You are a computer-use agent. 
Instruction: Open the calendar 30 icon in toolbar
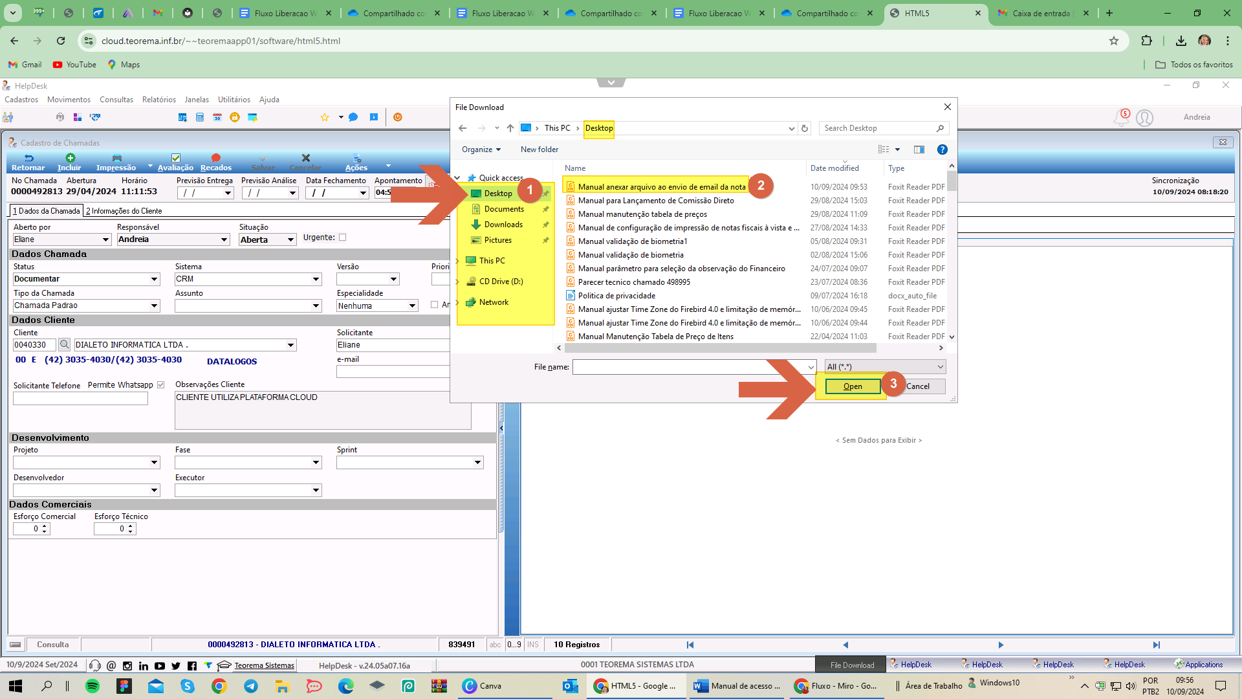pos(217,117)
